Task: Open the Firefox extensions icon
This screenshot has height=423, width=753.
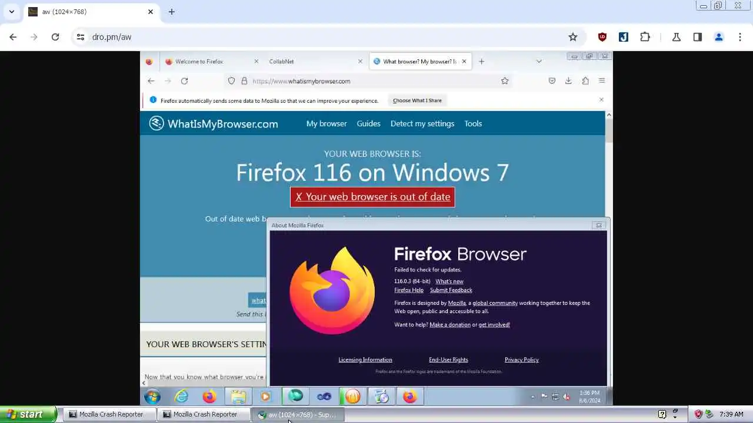Action: (585, 81)
